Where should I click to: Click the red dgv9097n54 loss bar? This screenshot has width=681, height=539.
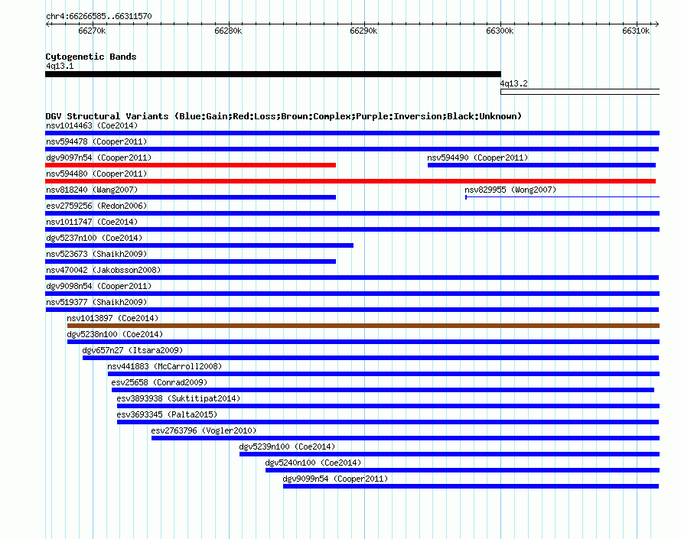(x=191, y=165)
